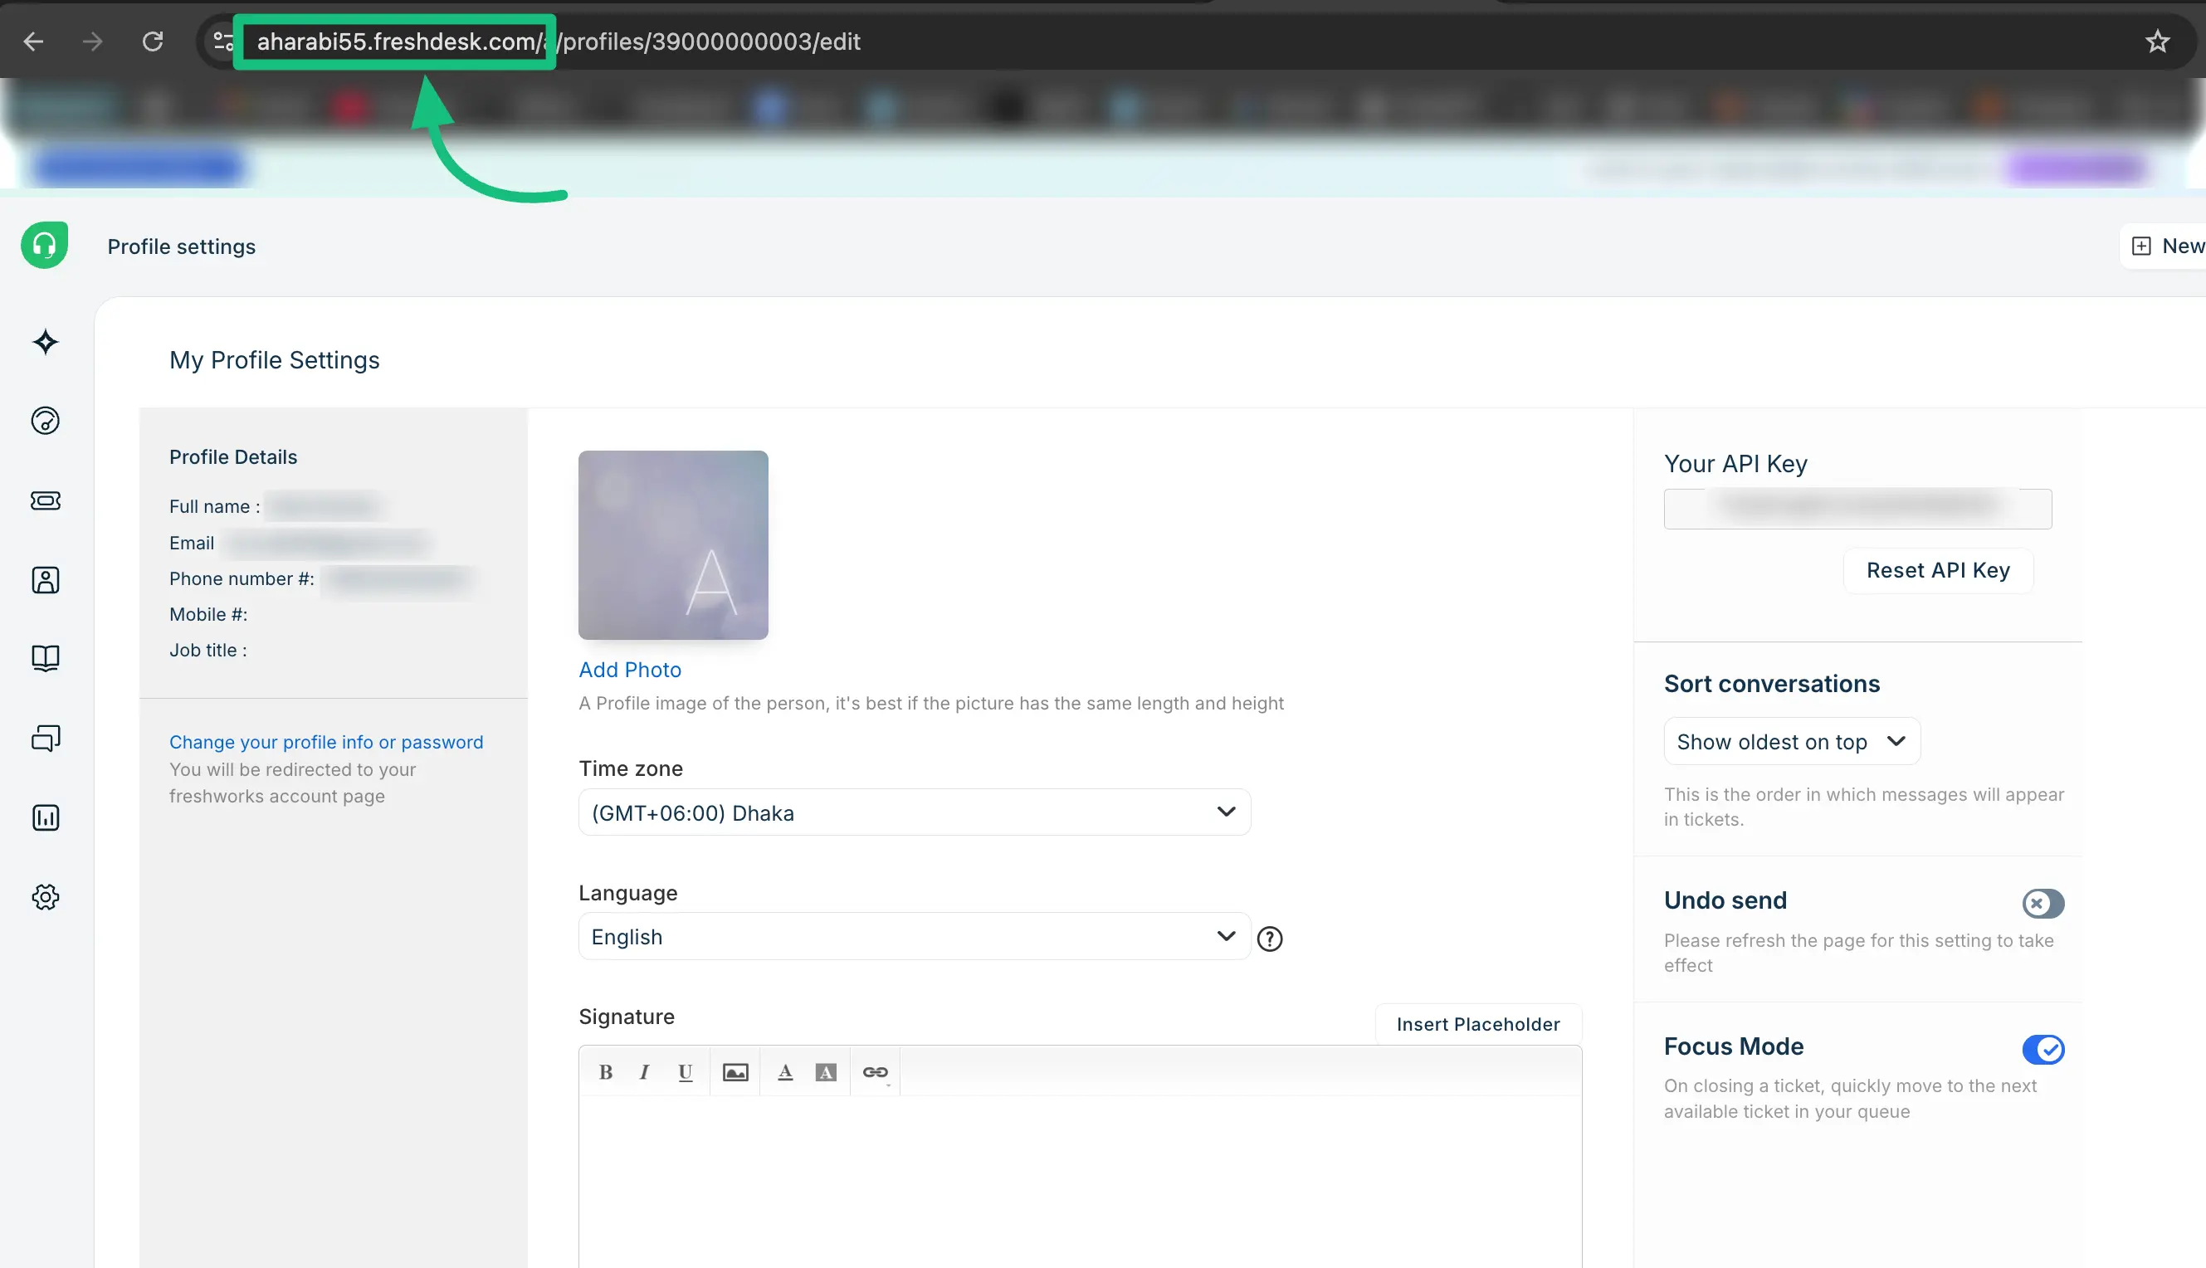The width and height of the screenshot is (2206, 1268).
Task: Change Sort conversations to another option
Action: pos(1790,741)
